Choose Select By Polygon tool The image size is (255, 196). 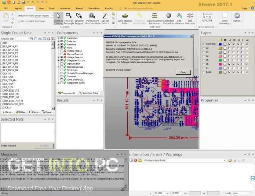pyautogui.click(x=79, y=18)
